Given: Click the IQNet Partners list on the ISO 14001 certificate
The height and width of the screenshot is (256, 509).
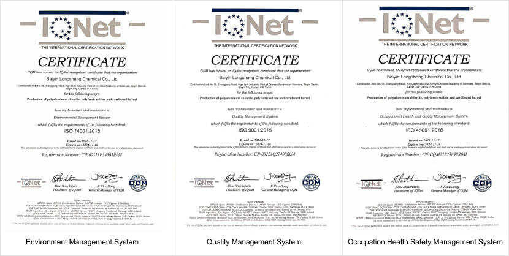Looking at the screenshot, I should tap(82, 210).
